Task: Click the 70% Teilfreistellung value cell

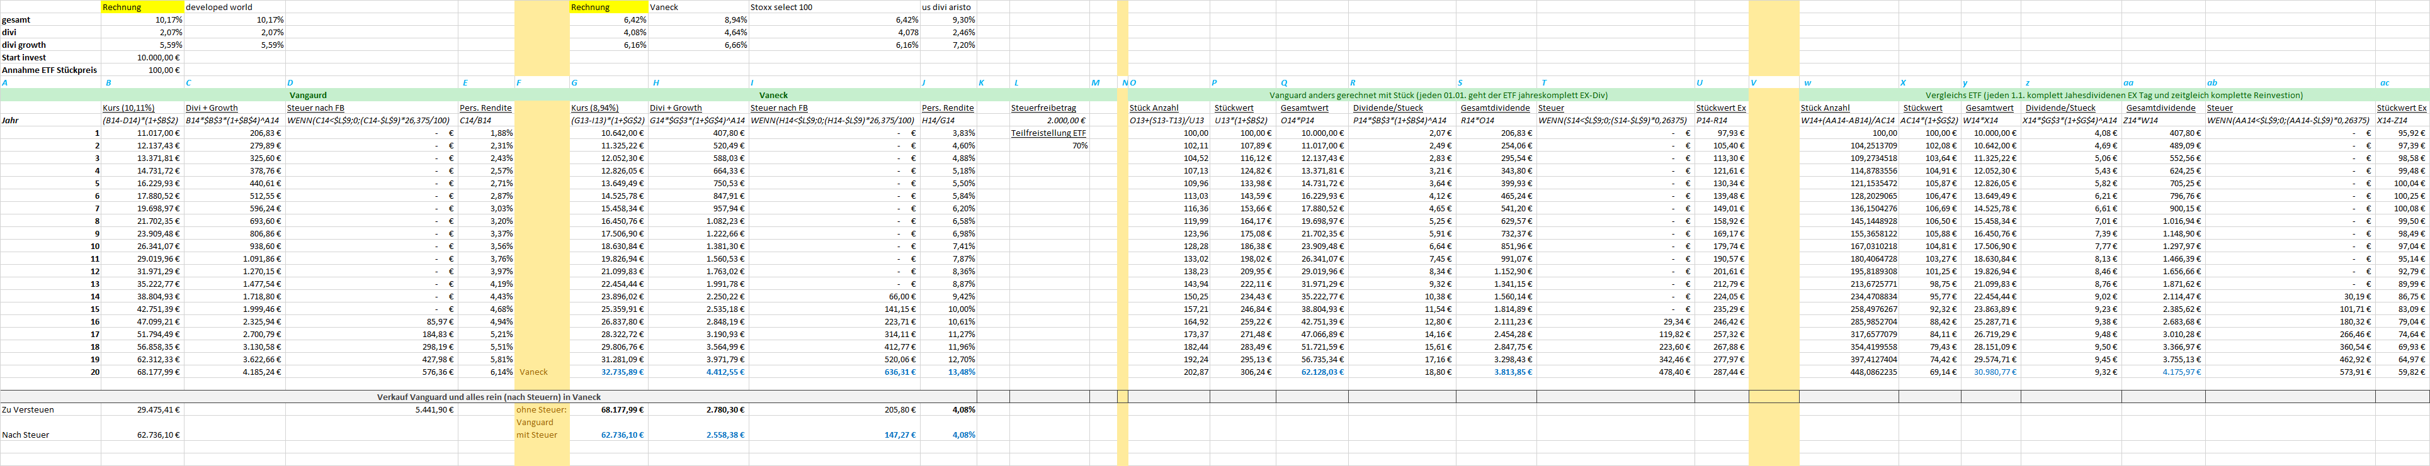Action: coord(1079,146)
